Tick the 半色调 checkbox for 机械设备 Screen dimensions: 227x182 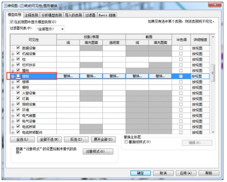[x=181, y=54]
